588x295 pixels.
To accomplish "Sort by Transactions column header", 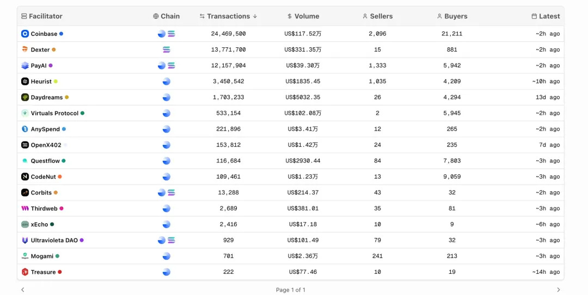I will point(228,16).
